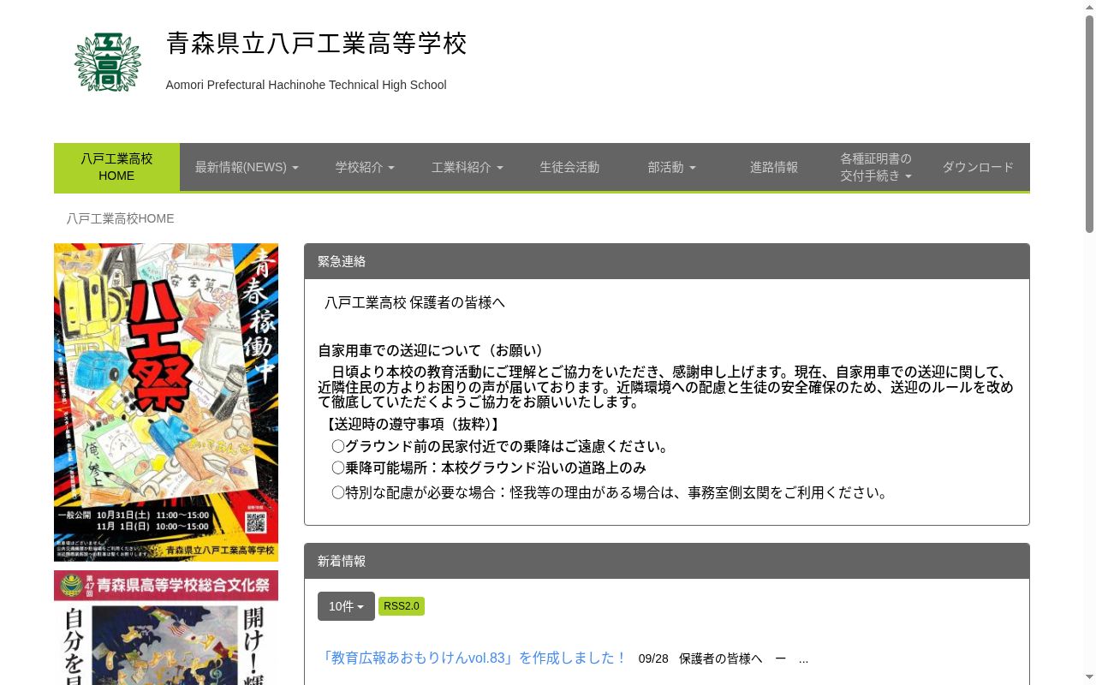The height and width of the screenshot is (685, 1096).
Task: Open the 青森県高等学校総合文化祭 banner
Action: coord(166,628)
